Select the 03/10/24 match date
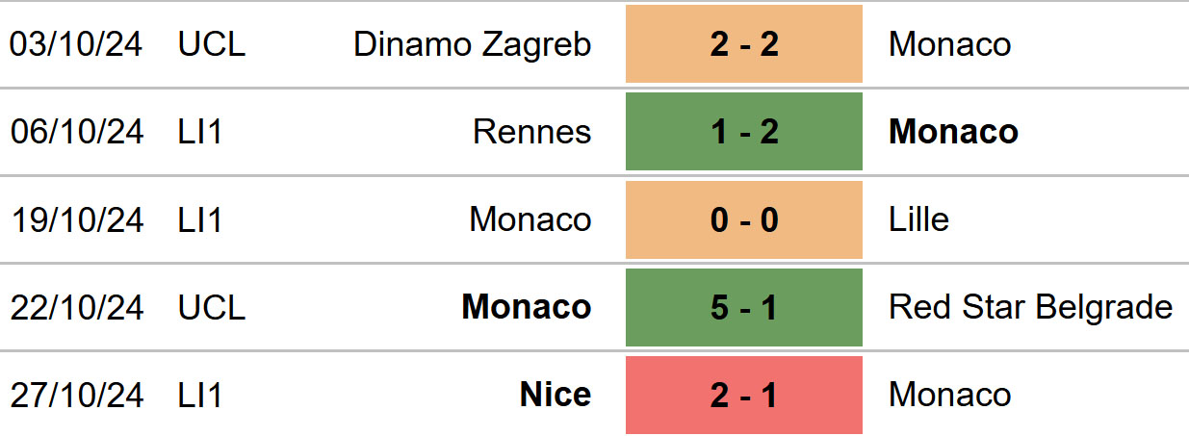 point(77,44)
